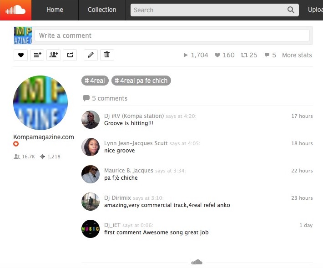Click the '17 hours' timestamp
The image size is (323, 268).
(x=302, y=116)
